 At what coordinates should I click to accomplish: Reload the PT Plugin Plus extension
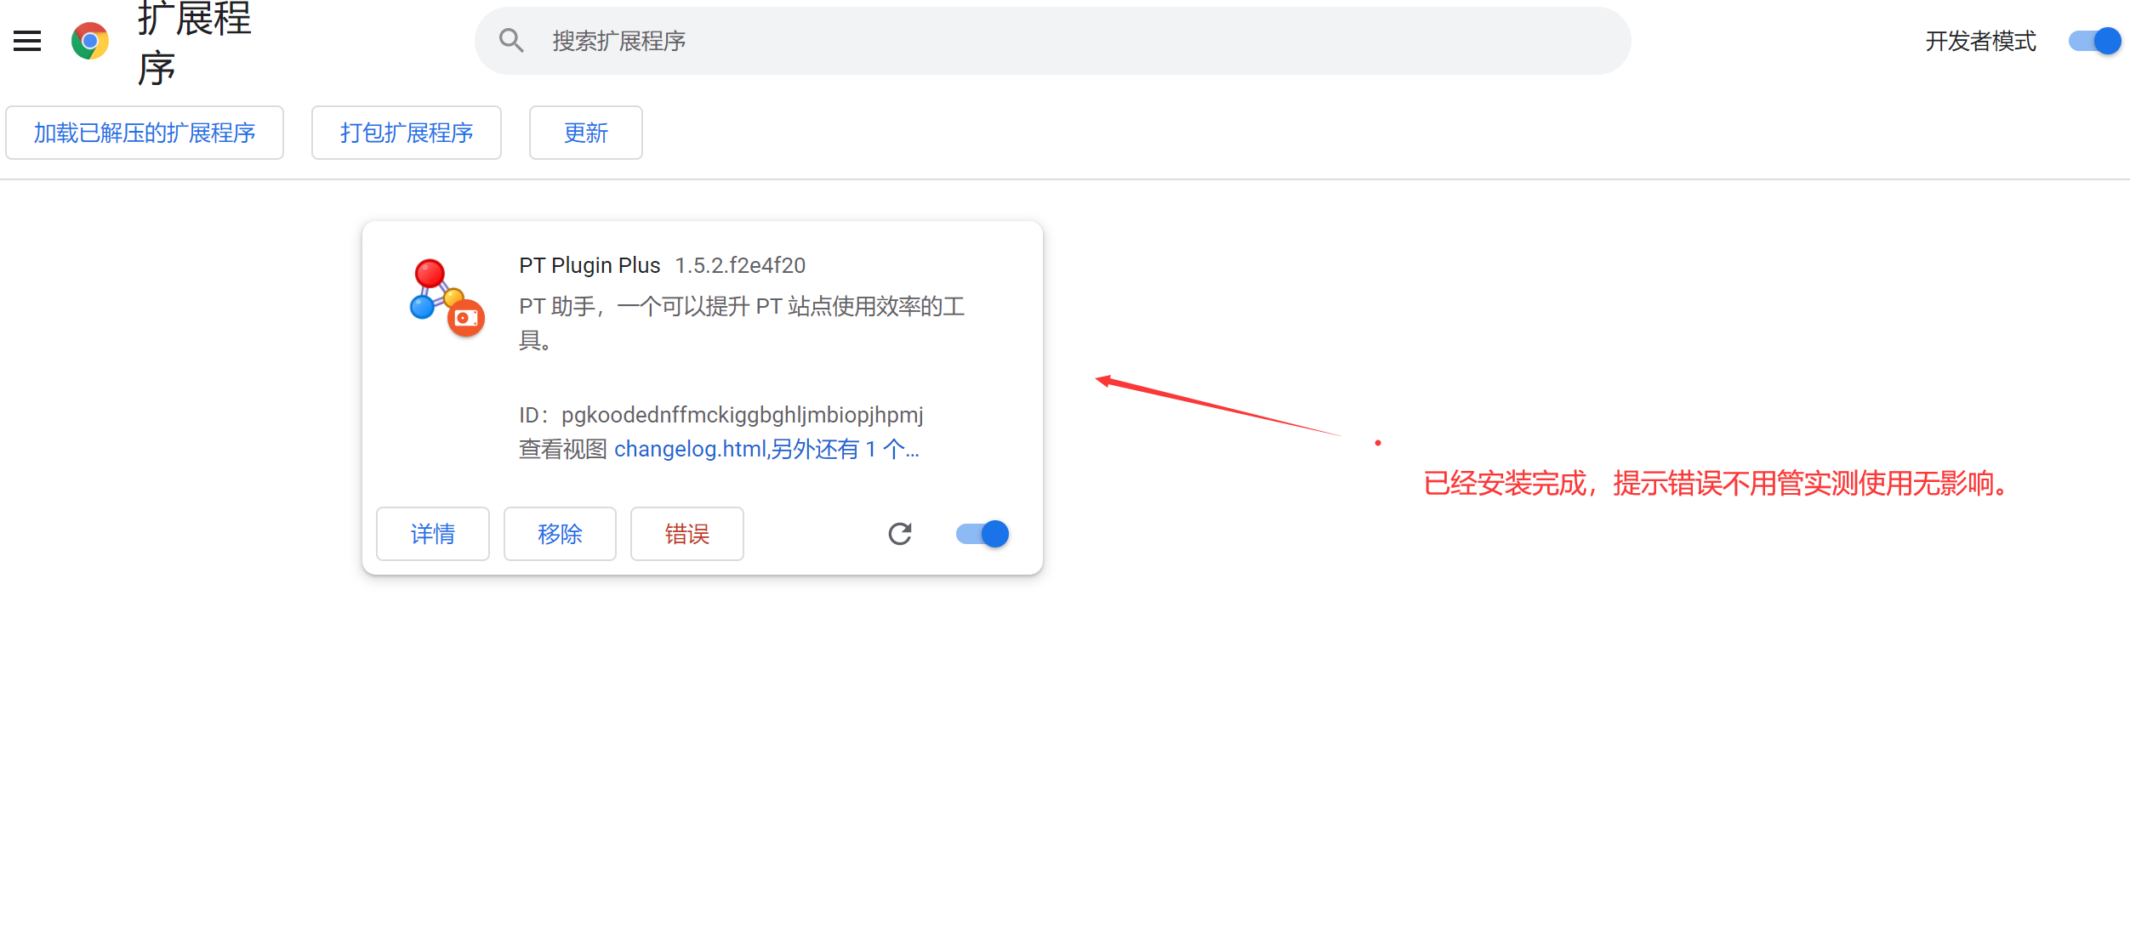click(900, 534)
